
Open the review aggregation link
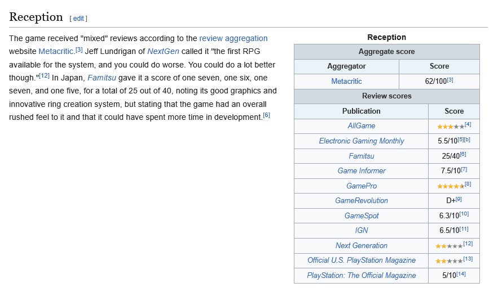tap(234, 38)
